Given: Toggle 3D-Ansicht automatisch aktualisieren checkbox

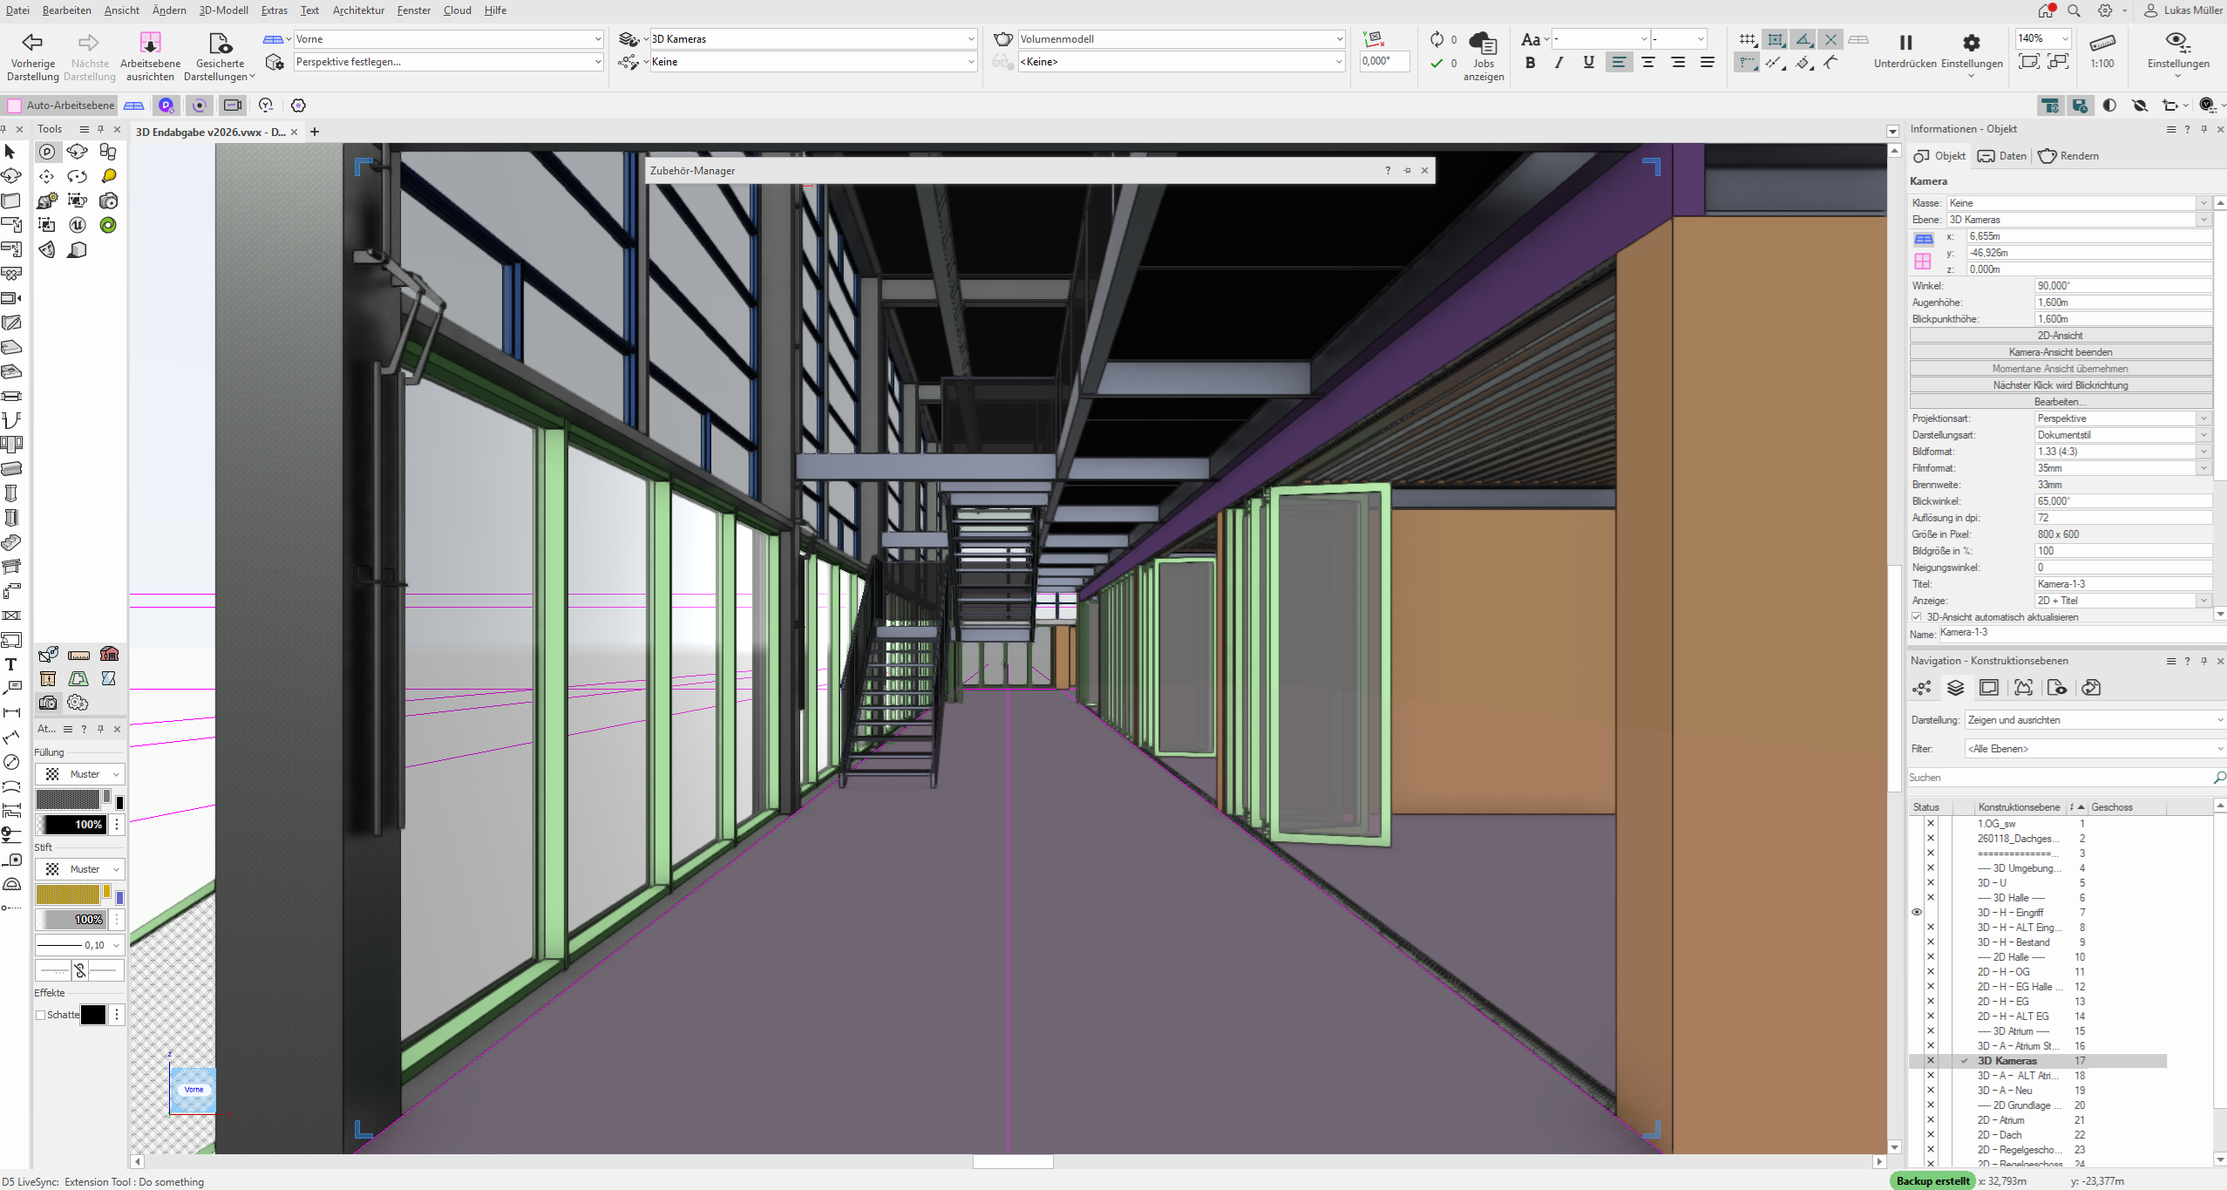Looking at the screenshot, I should pyautogui.click(x=1917, y=616).
